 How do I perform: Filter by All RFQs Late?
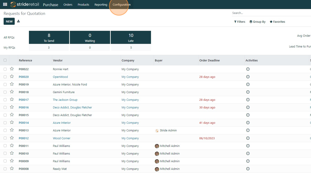tap(131, 37)
